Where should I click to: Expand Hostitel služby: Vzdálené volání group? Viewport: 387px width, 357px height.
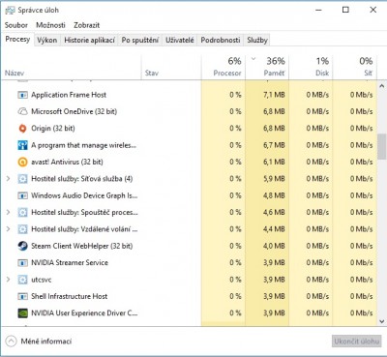coord(9,229)
